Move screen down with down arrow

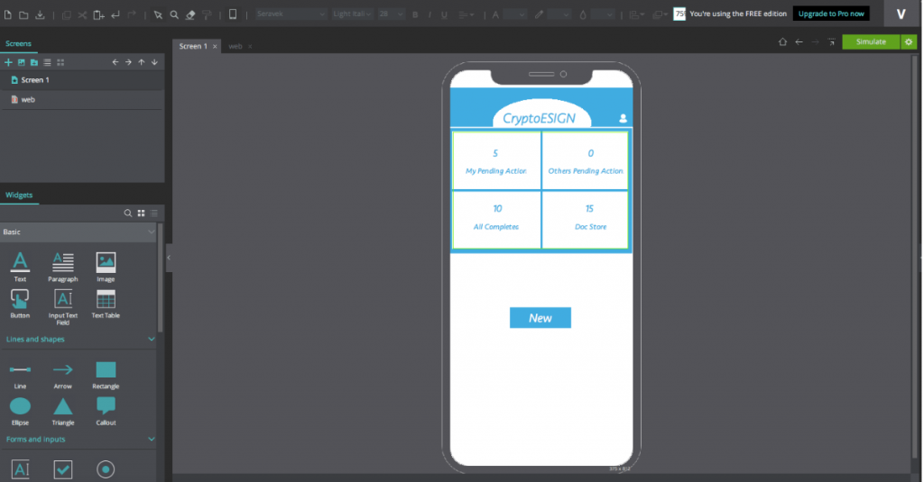154,62
